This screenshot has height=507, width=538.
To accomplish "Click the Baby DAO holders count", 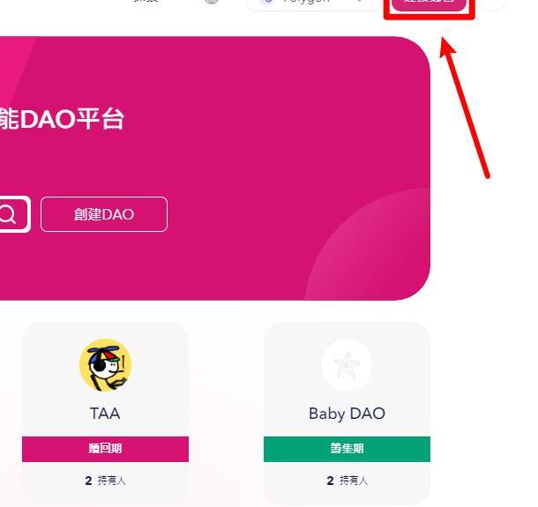I will click(347, 481).
